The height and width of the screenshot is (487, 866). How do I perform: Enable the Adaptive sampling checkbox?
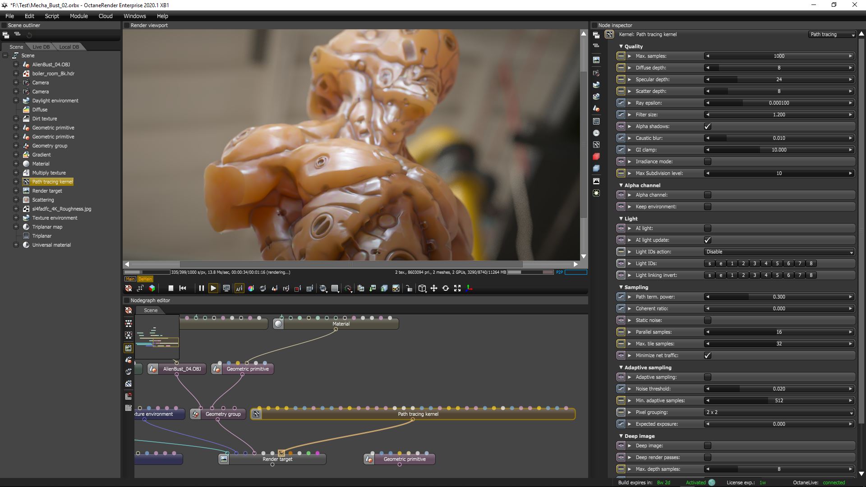pyautogui.click(x=707, y=377)
